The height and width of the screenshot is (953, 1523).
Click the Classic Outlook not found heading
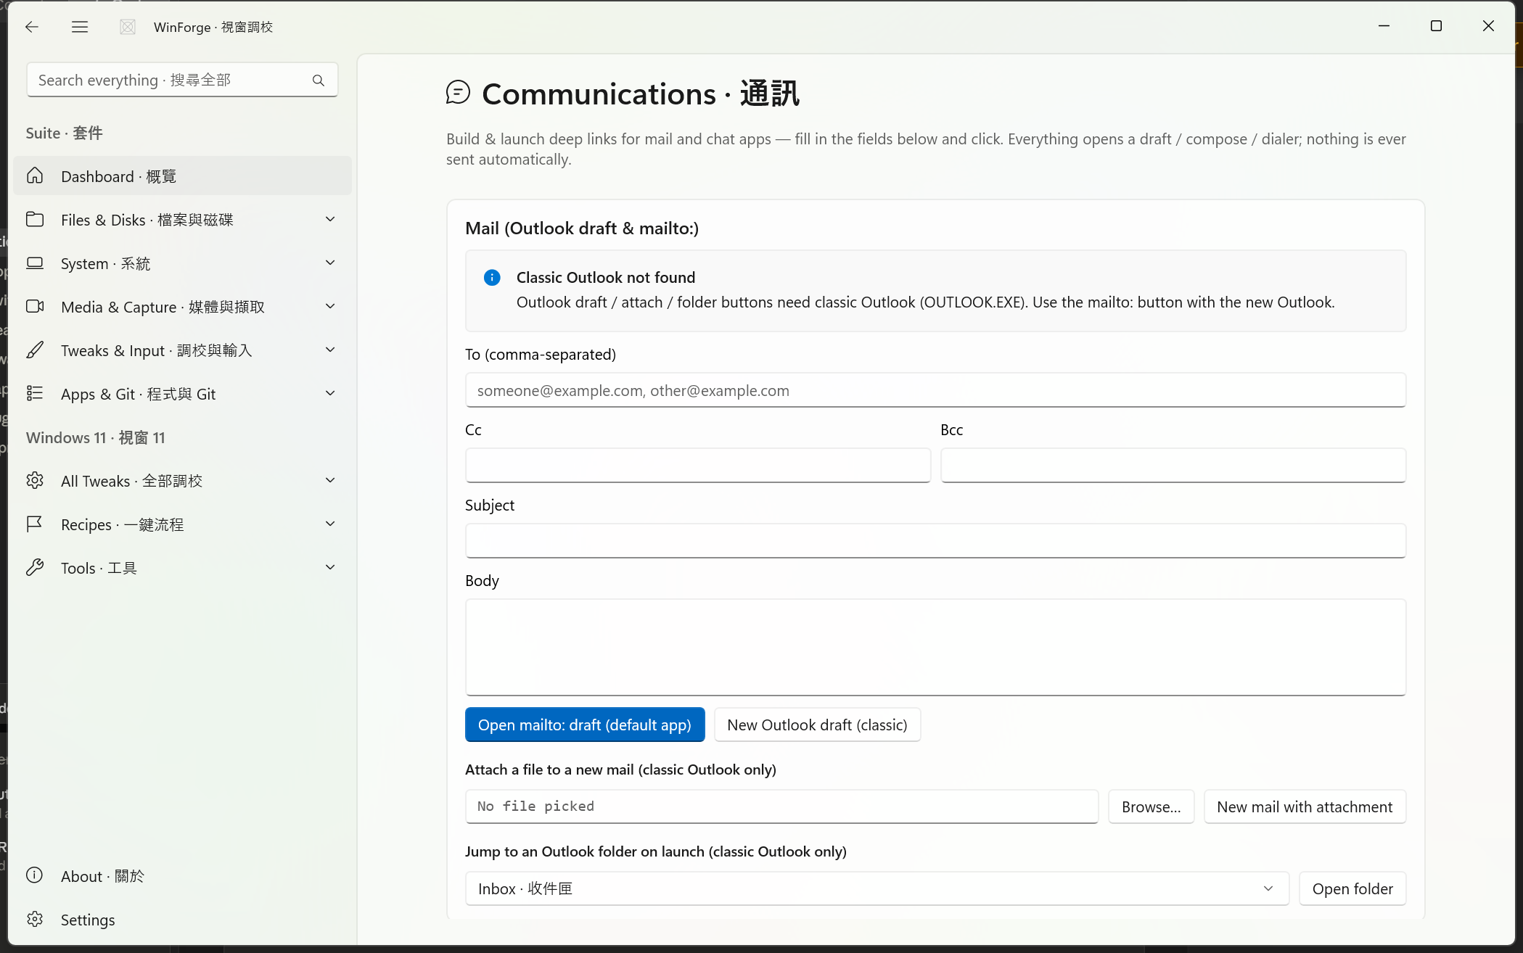606,277
